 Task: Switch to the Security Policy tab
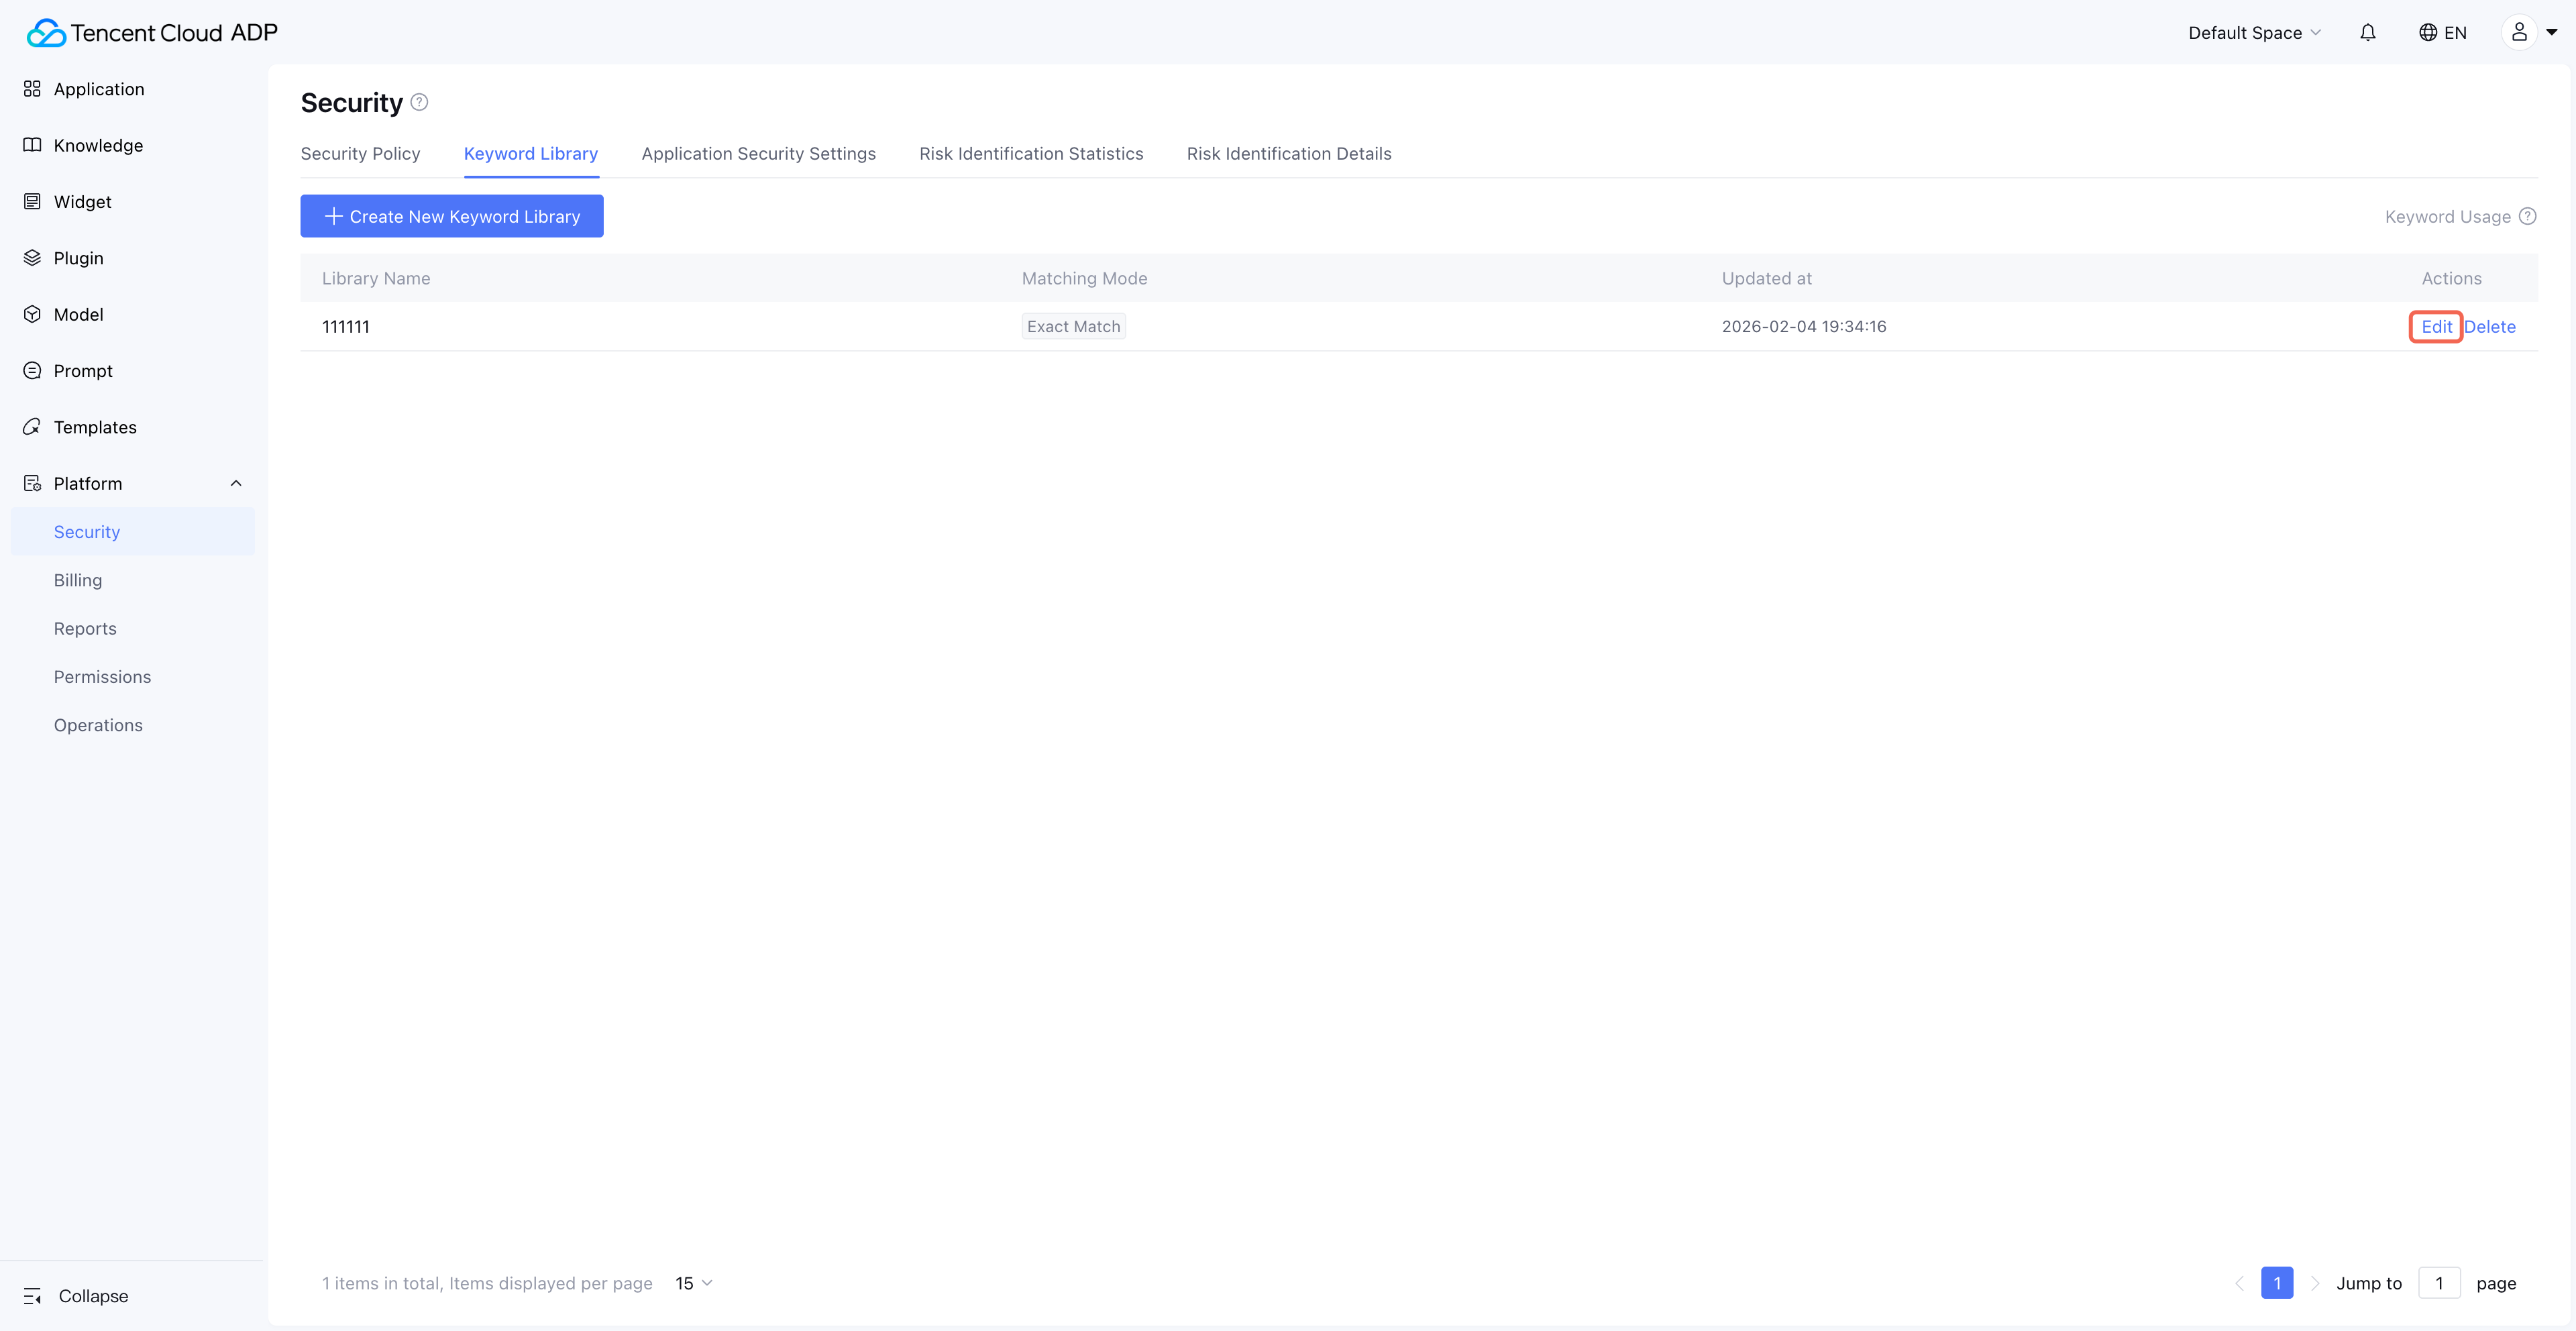[x=360, y=153]
